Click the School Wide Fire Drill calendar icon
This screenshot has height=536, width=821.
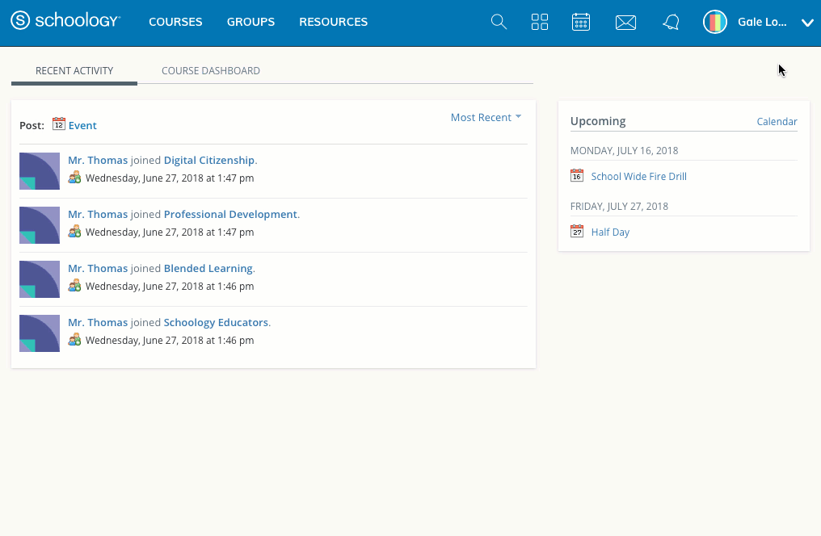click(577, 176)
